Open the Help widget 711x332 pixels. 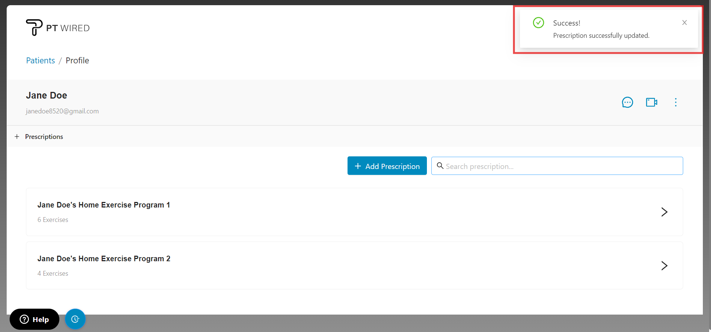click(34, 319)
